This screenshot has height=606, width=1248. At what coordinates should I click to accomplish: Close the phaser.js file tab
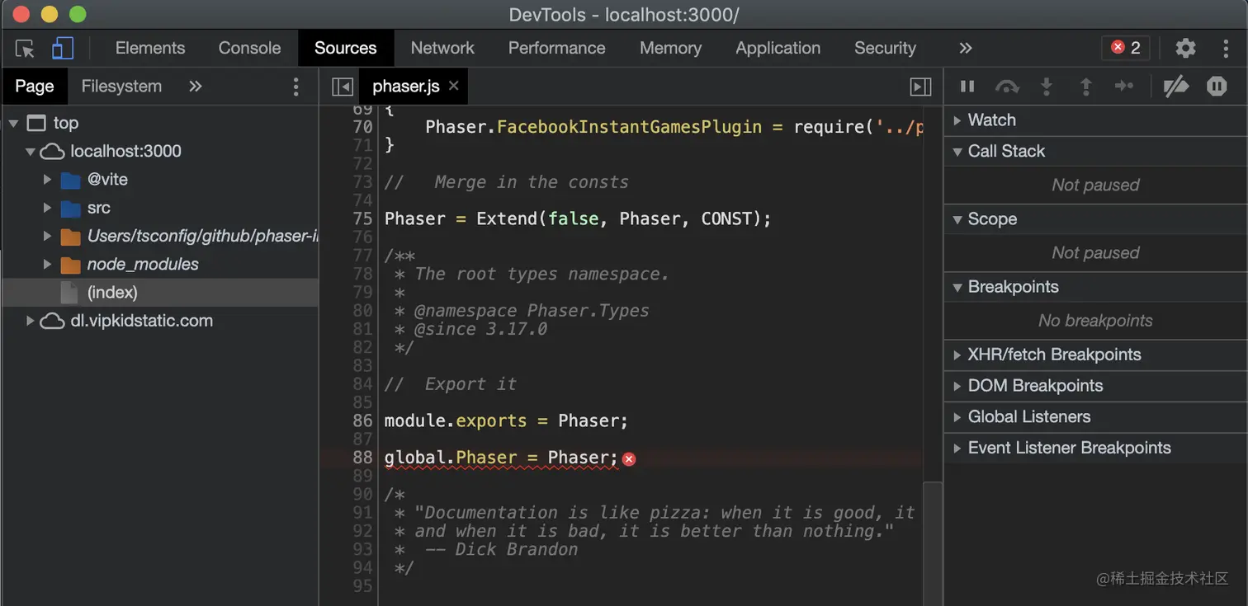click(453, 86)
